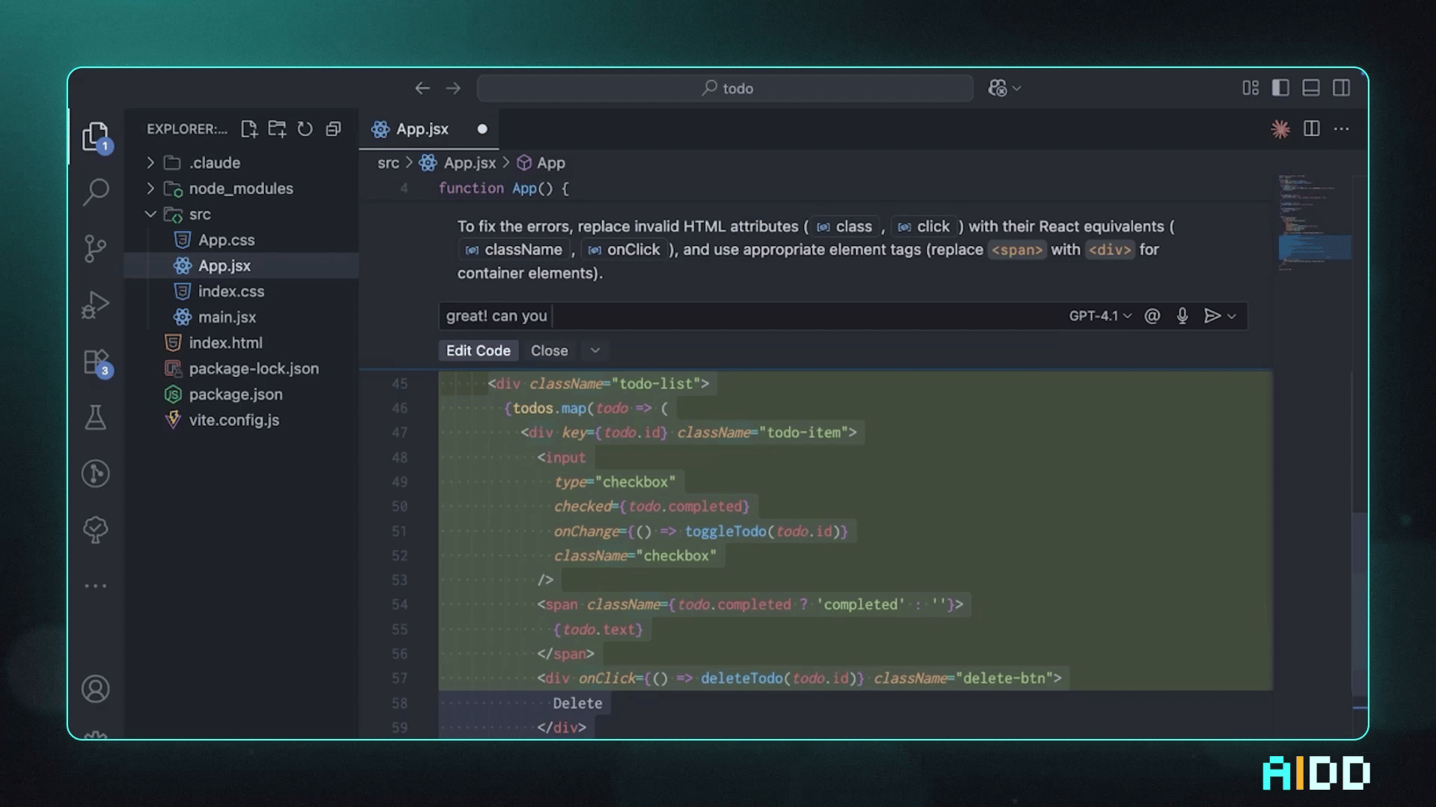Click the todo command center search box
The width and height of the screenshot is (1436, 807).
[725, 88]
